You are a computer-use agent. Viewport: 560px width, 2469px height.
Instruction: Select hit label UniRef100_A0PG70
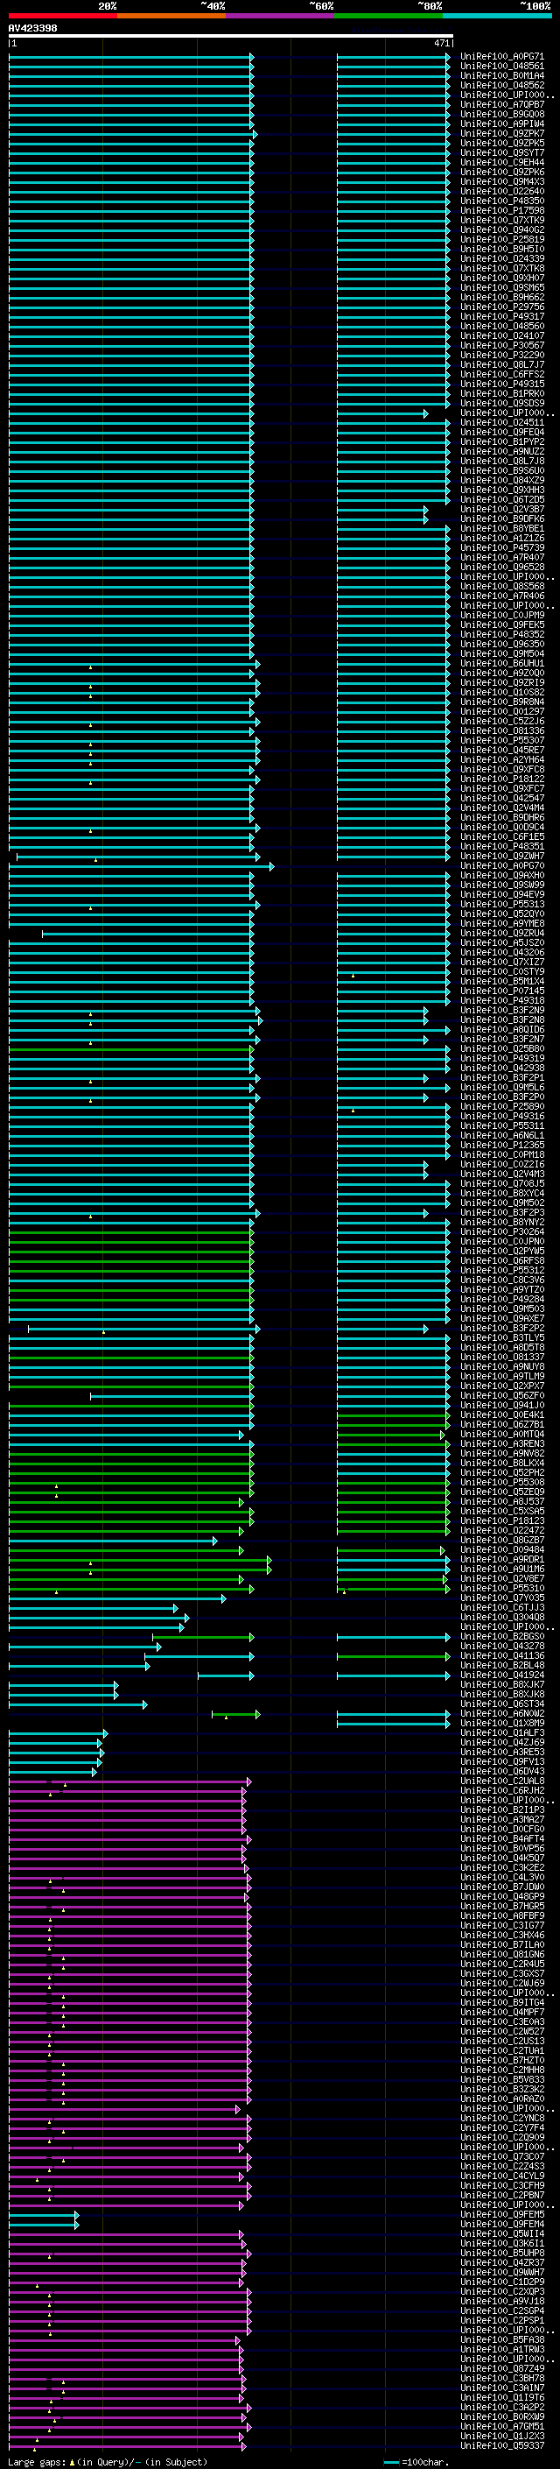tap(502, 865)
